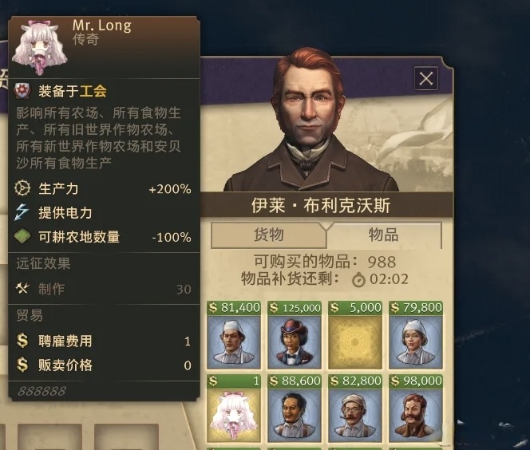Click the green farmland tile icon

(22, 236)
